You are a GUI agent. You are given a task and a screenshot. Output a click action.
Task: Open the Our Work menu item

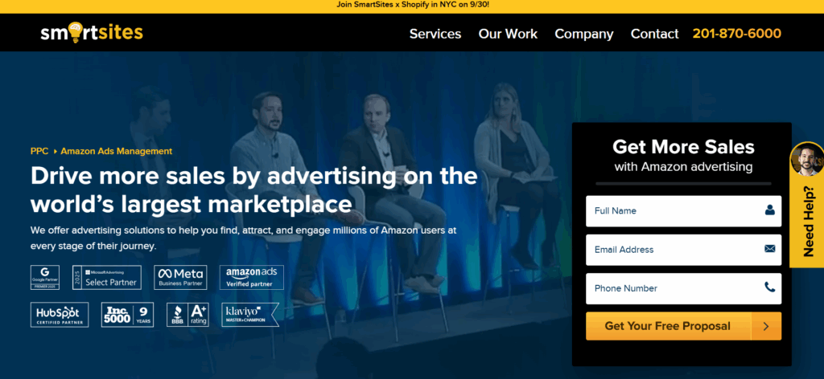[508, 34]
